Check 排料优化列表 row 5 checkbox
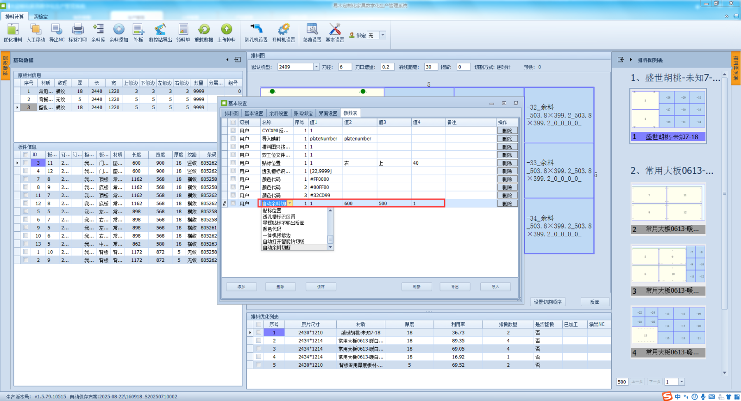The image size is (741, 401). click(x=258, y=365)
